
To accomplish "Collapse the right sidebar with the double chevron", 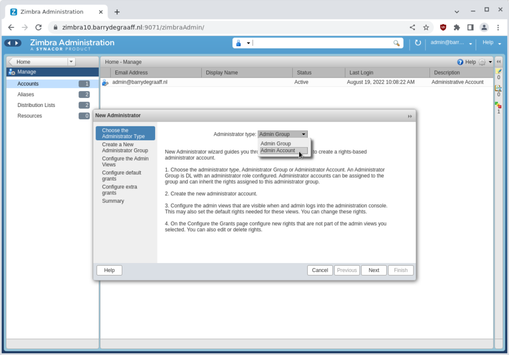I will coord(499,62).
